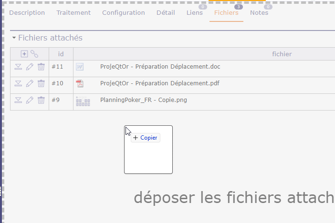This screenshot has width=335, height=223.
Task: Click the Fichiers attachés section title
Action: point(50,38)
